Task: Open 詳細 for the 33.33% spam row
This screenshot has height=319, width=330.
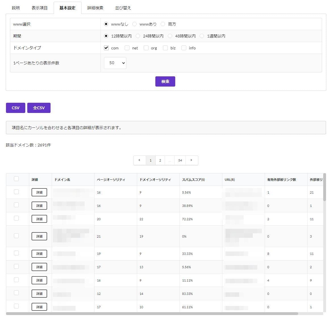Action: (x=39, y=254)
